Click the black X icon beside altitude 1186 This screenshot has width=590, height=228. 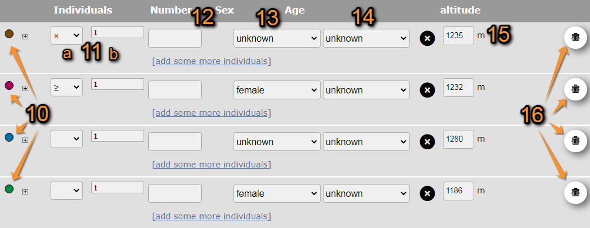(x=427, y=193)
